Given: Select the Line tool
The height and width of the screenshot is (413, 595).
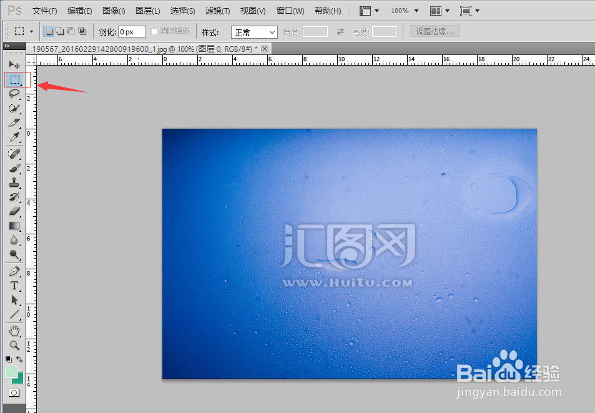Looking at the screenshot, I should pos(14,314).
